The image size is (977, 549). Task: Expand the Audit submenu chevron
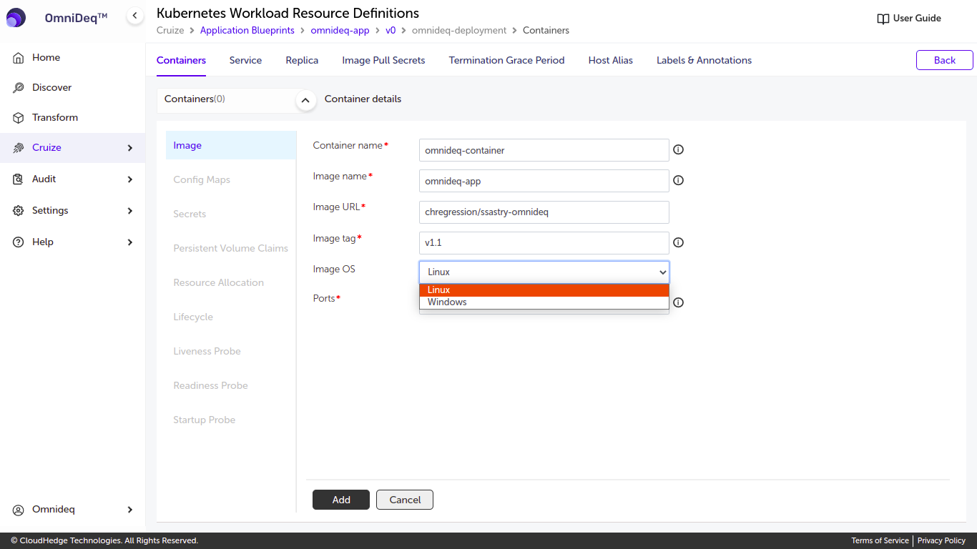pyautogui.click(x=130, y=179)
